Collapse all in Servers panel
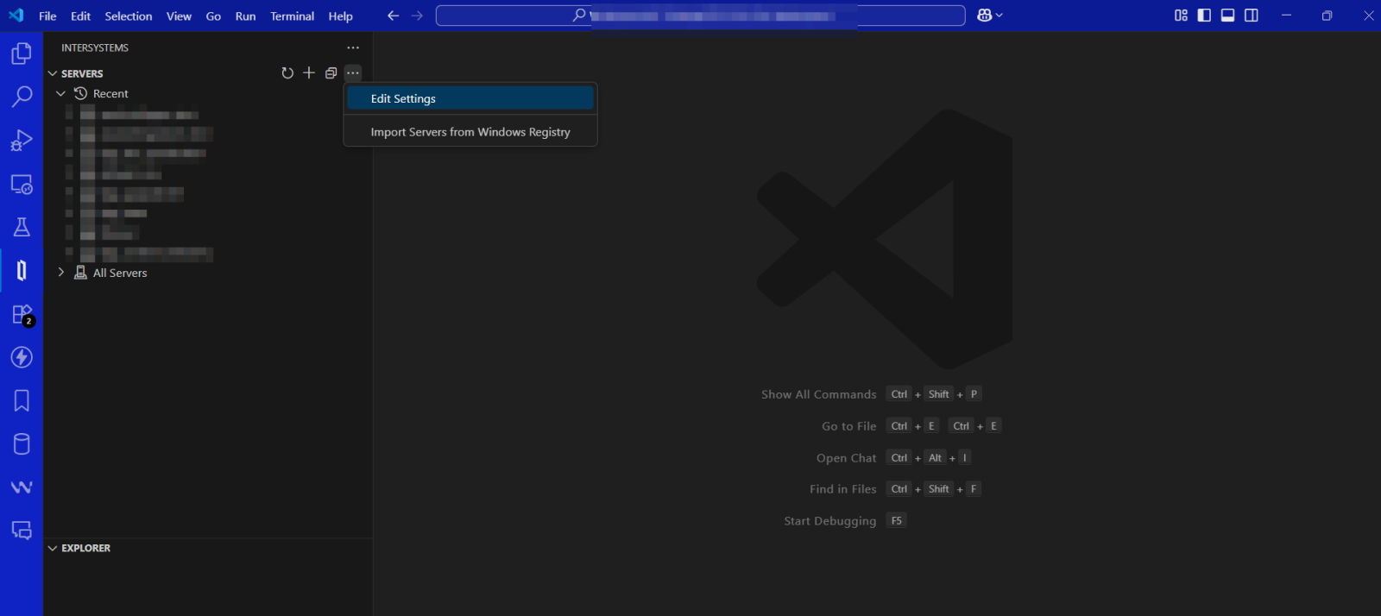 [331, 73]
